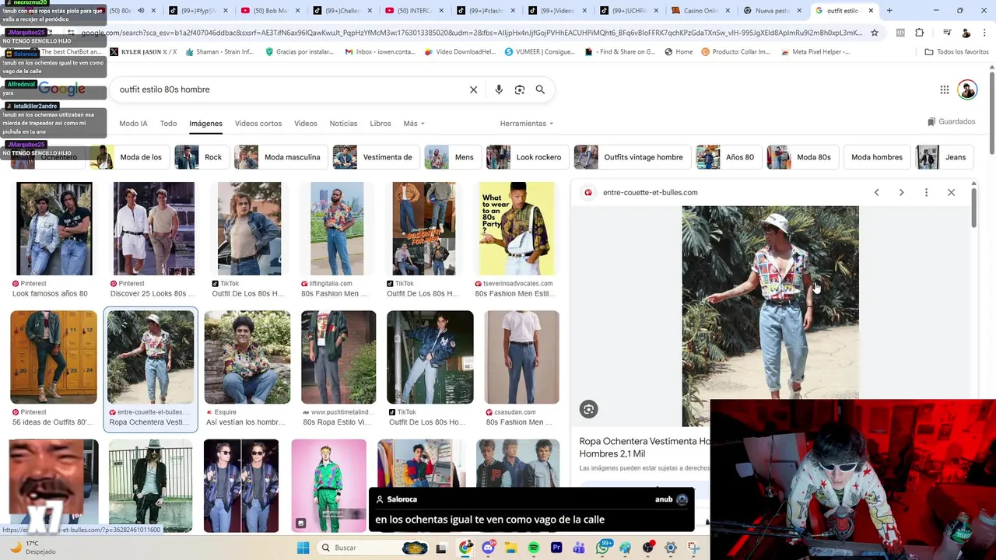
Task: Show next image in the preview panel
Action: tap(901, 192)
